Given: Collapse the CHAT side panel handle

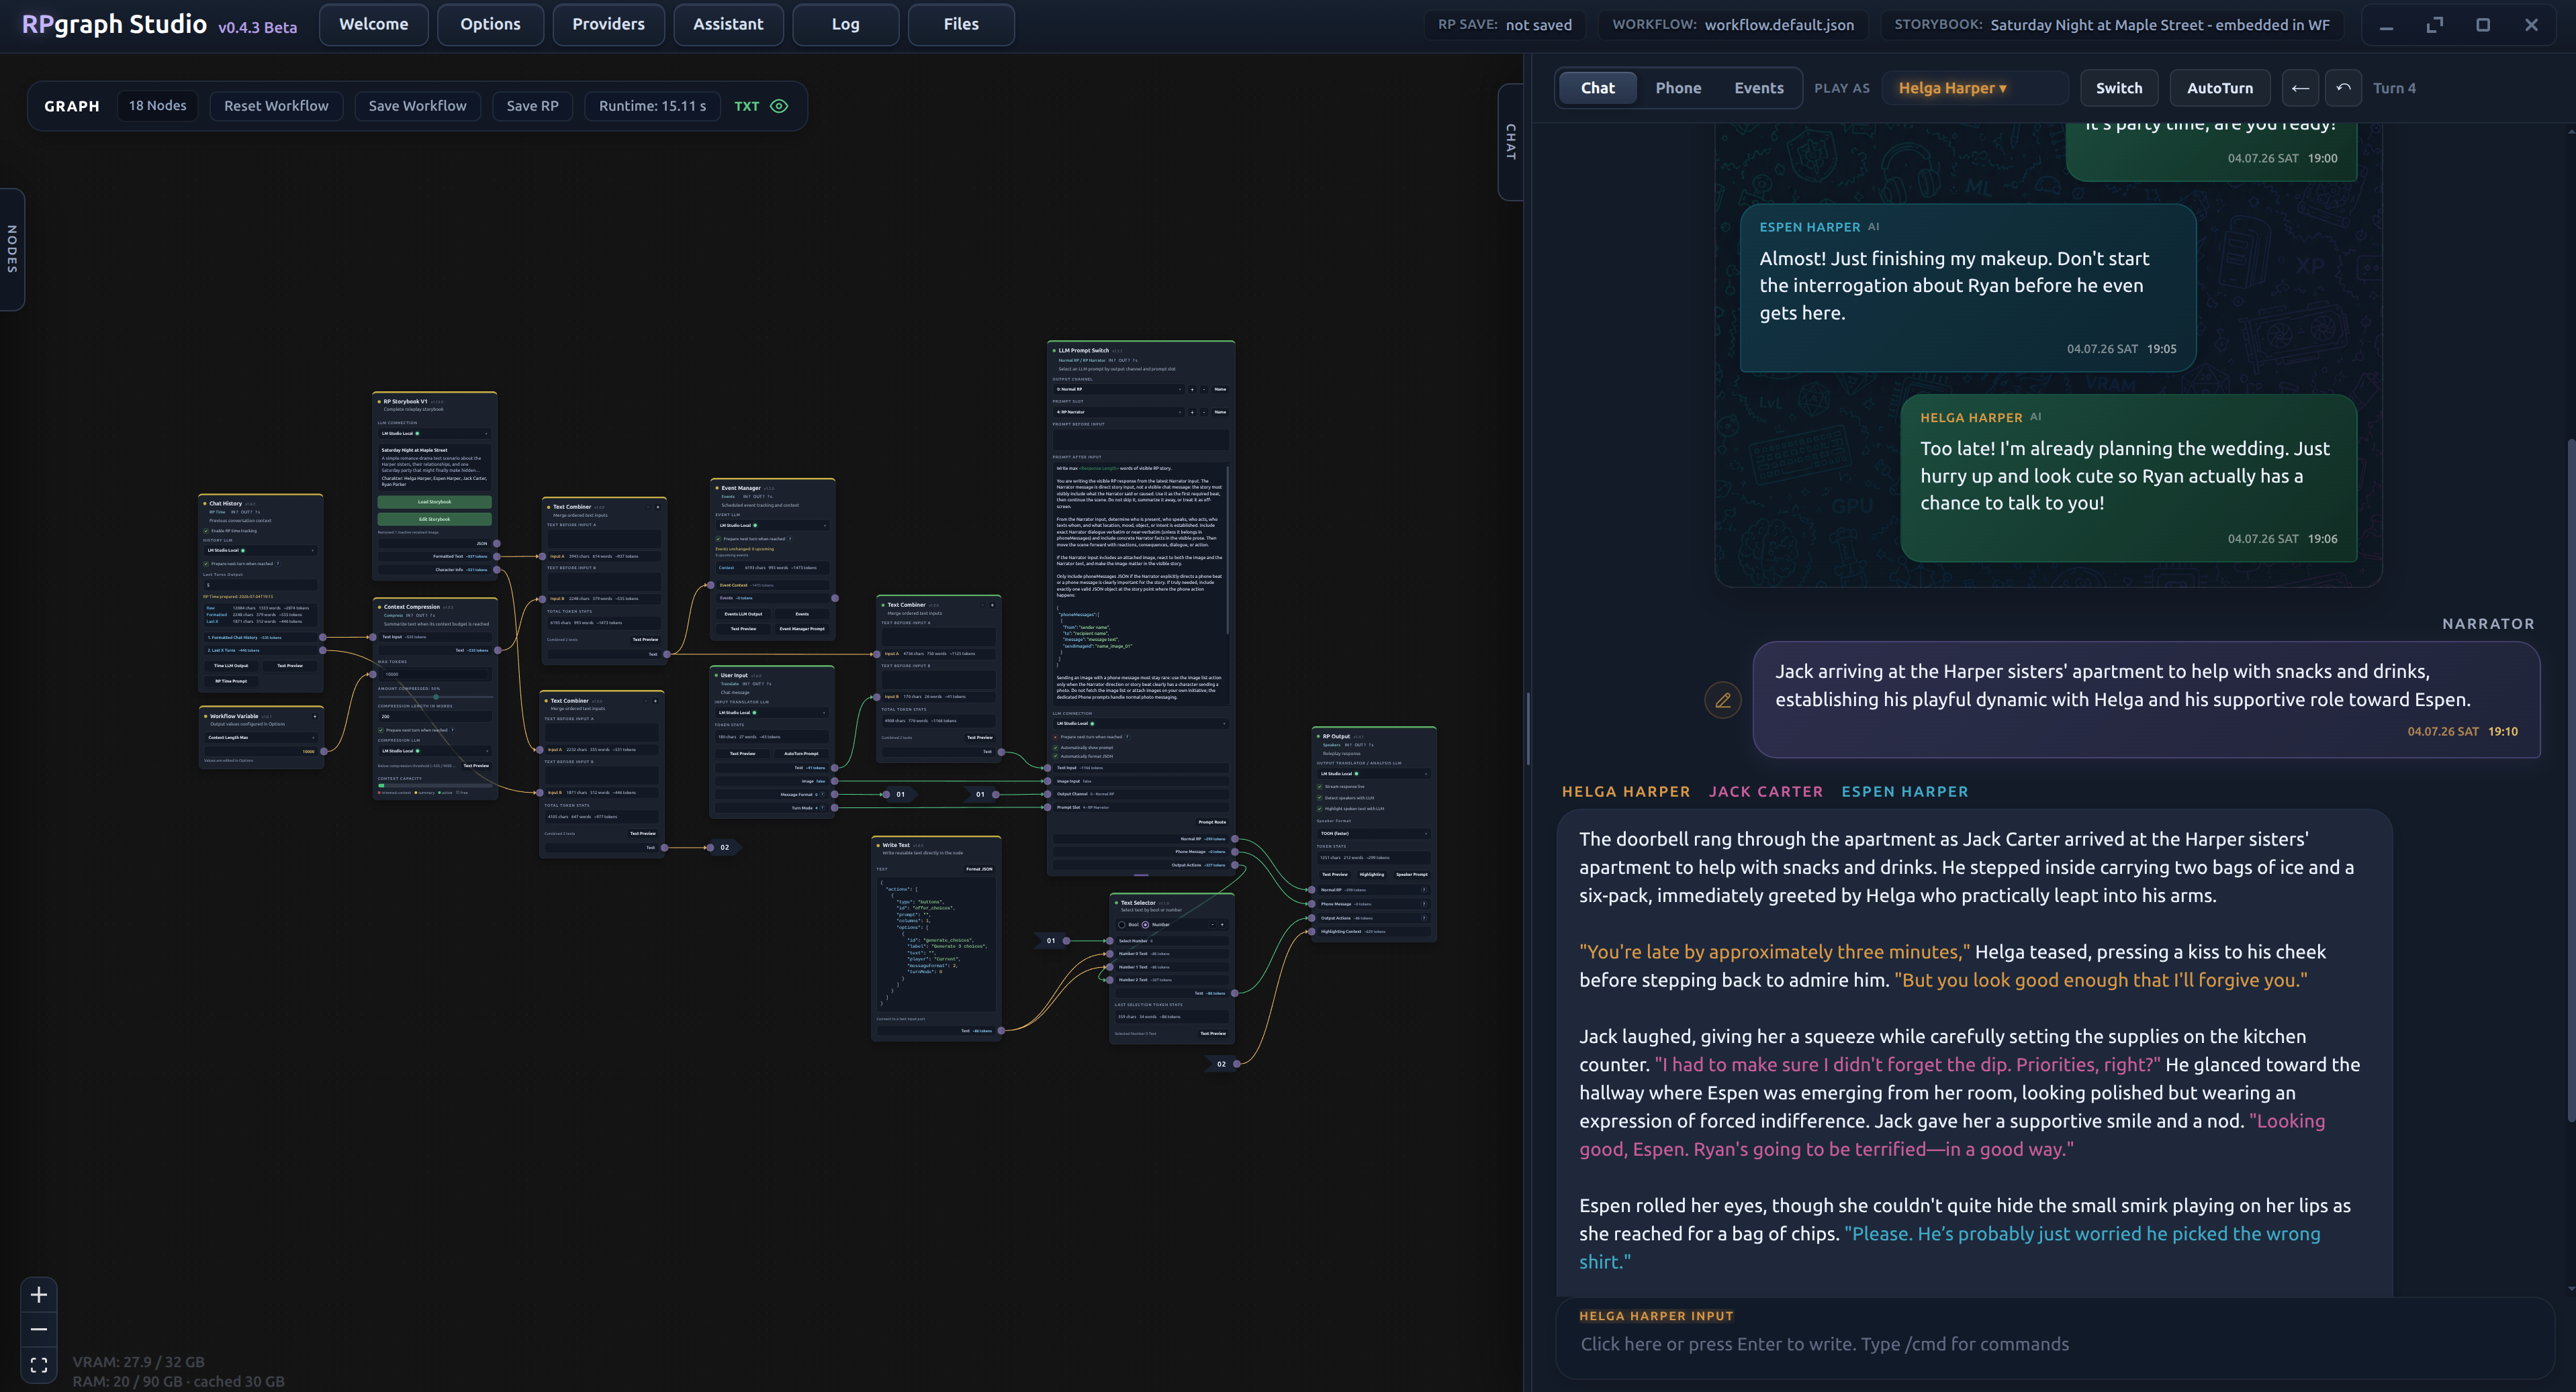Looking at the screenshot, I should (1511, 142).
